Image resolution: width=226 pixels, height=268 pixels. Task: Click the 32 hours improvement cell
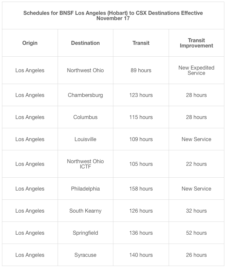click(196, 211)
